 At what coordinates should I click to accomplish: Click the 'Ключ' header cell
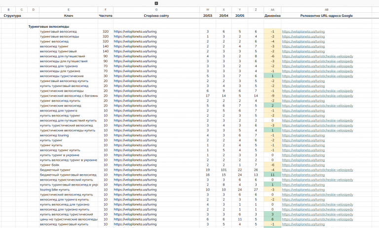coord(69,16)
